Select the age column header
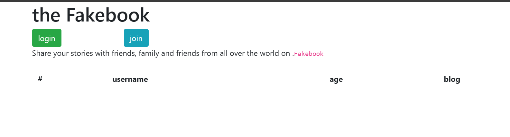The image size is (510, 137). pyautogui.click(x=336, y=79)
